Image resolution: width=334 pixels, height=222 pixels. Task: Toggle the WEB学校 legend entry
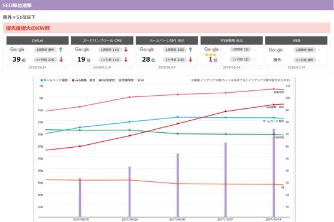click(x=107, y=80)
